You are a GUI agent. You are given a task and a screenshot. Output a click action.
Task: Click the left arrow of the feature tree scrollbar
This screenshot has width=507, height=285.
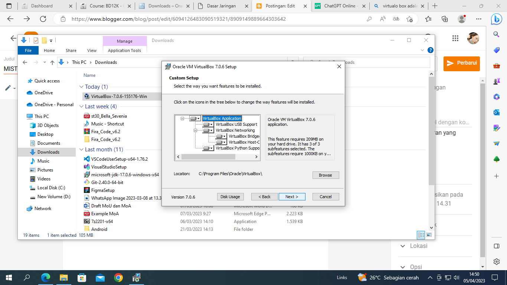click(178, 157)
